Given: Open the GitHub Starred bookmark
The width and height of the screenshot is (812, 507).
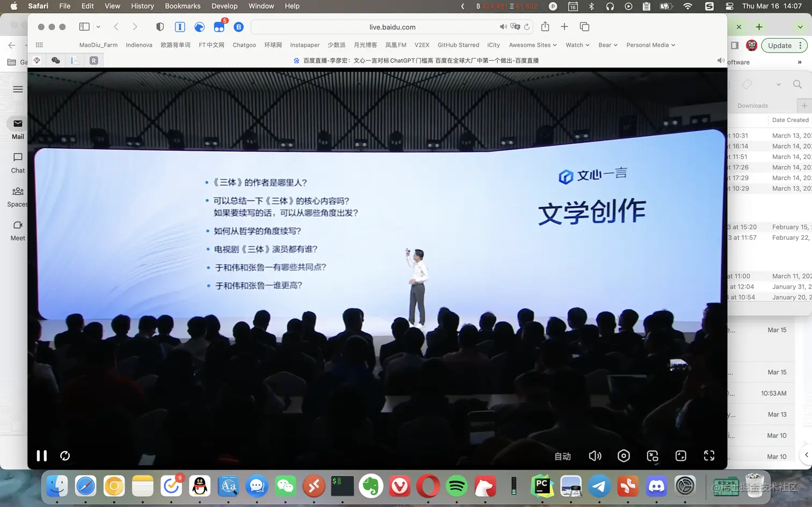Looking at the screenshot, I should (x=458, y=45).
